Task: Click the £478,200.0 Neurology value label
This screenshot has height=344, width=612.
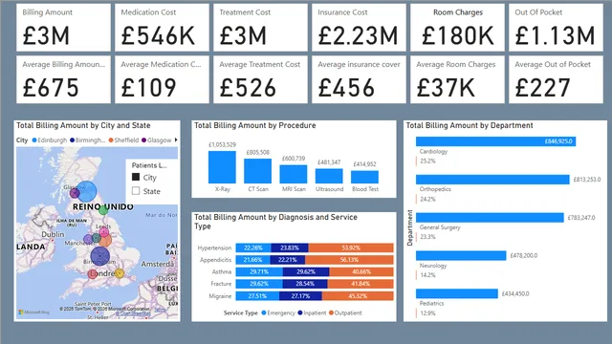Action: tap(524, 255)
